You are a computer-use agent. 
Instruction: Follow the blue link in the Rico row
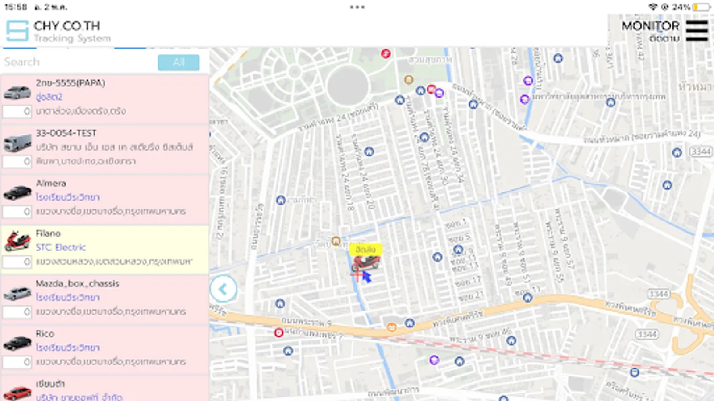pos(67,348)
